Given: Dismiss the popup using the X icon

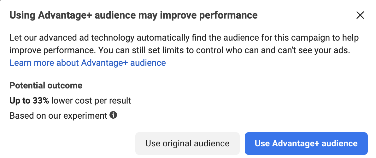Looking at the screenshot, I should 360,15.
